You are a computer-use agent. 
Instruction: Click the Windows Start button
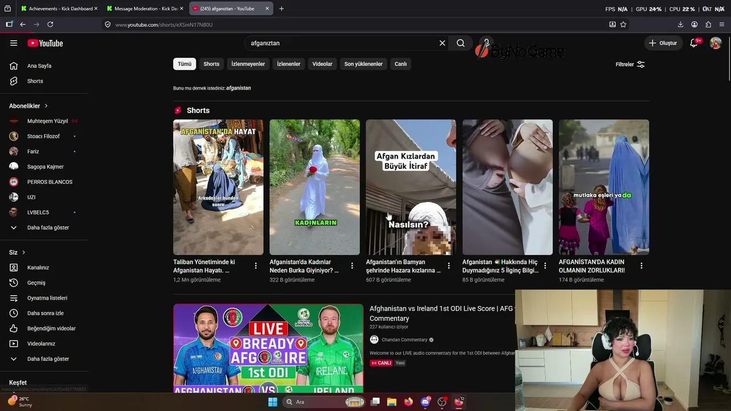pyautogui.click(x=272, y=402)
